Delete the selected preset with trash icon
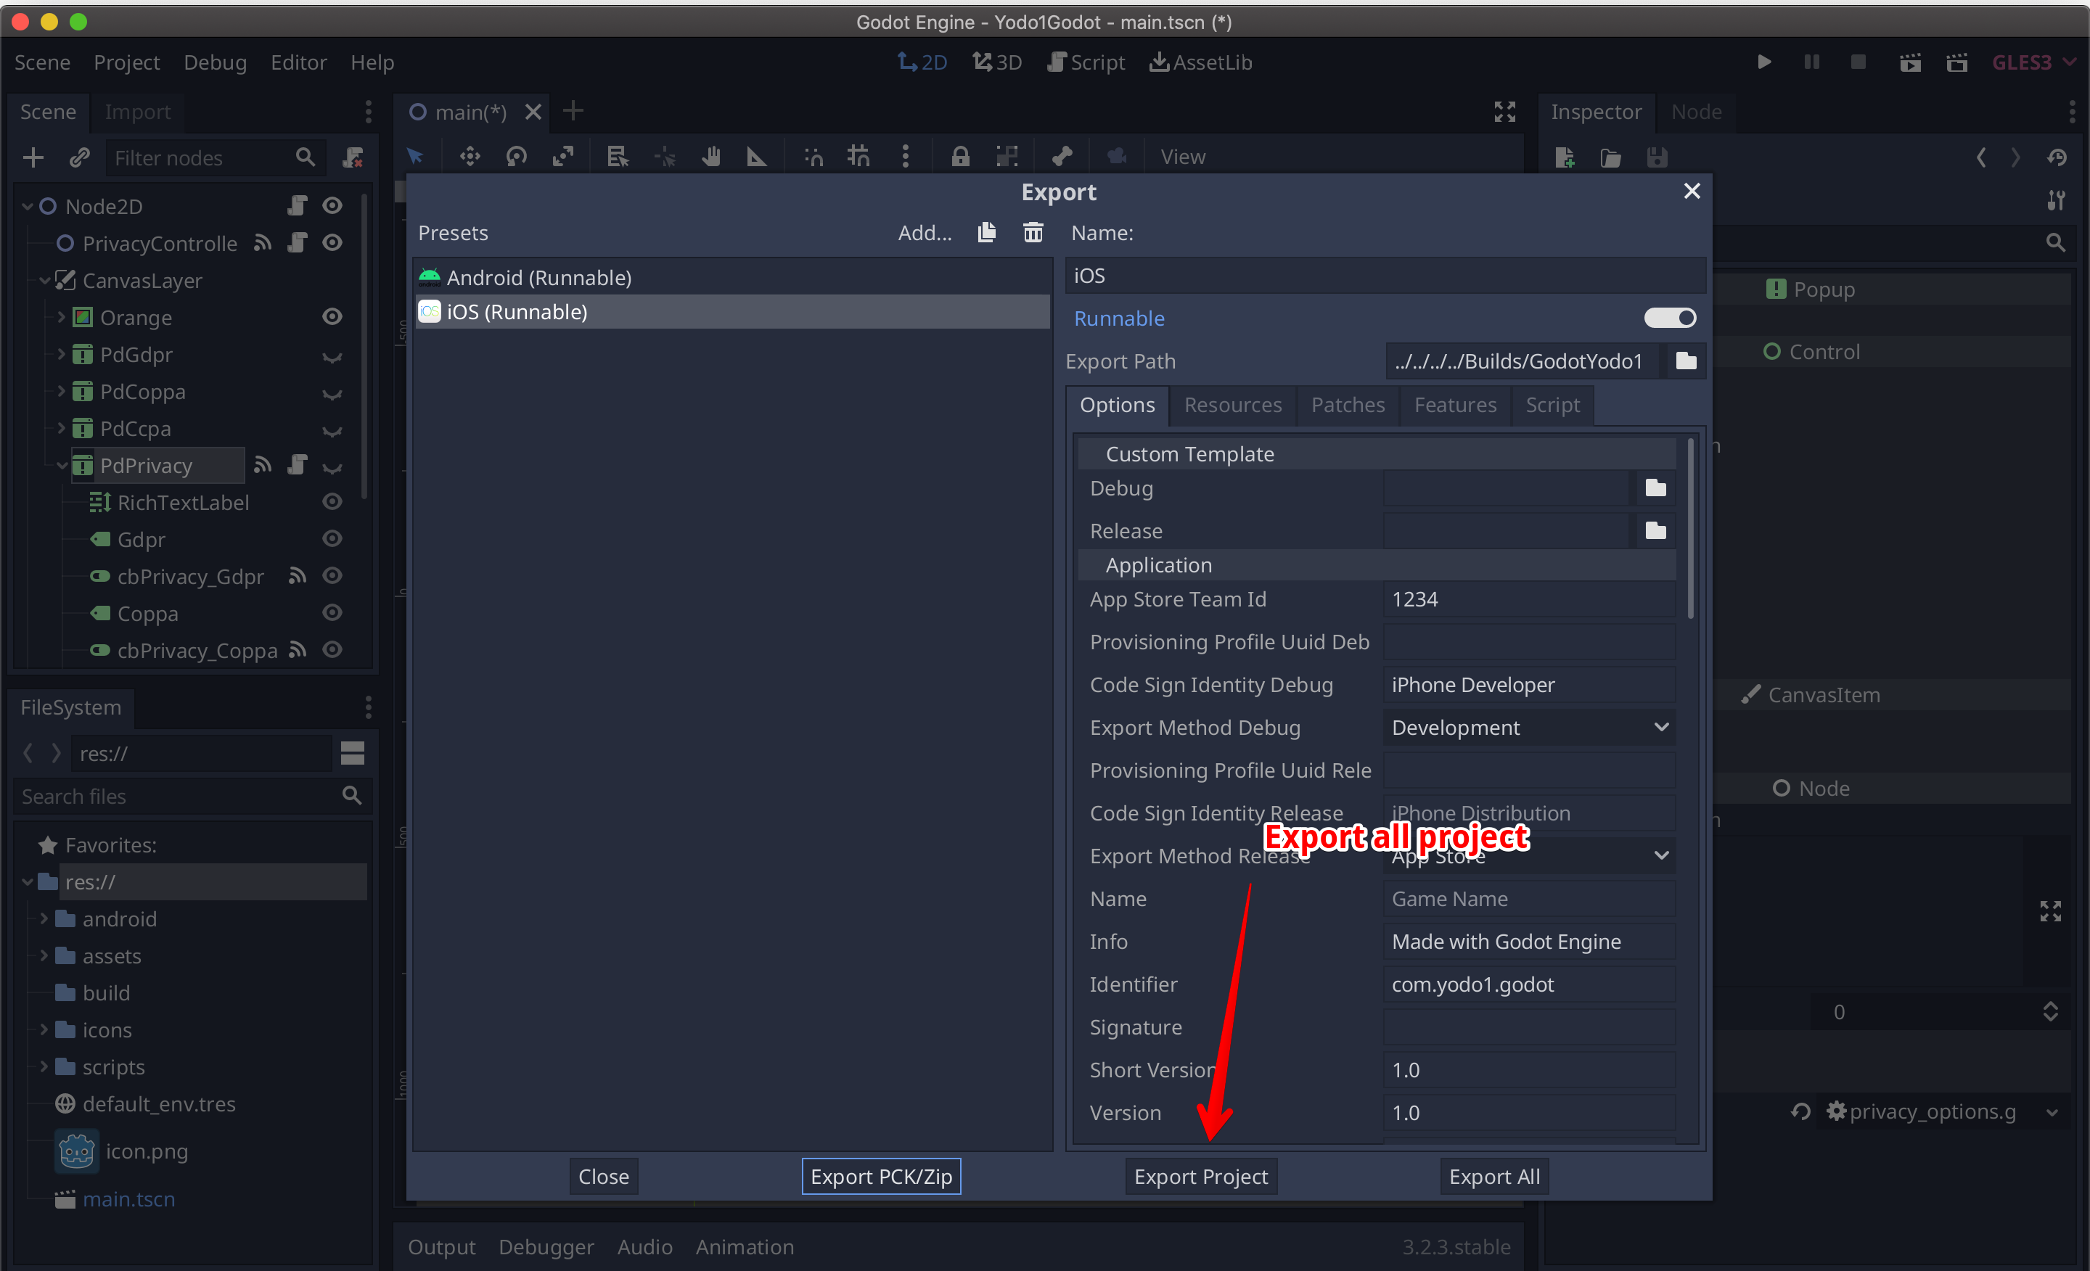The width and height of the screenshot is (2090, 1271). 1032,232
